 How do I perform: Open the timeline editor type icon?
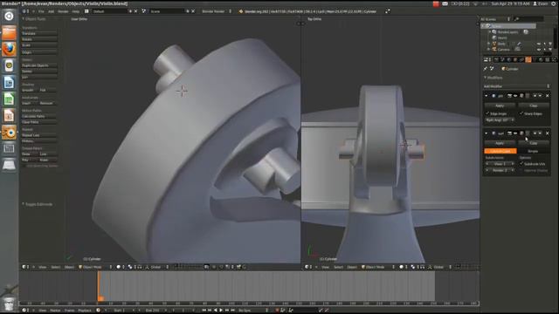(24, 311)
